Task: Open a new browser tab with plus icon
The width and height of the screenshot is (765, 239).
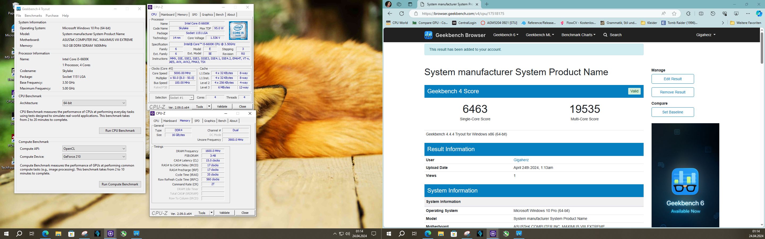Action: [x=486, y=4]
